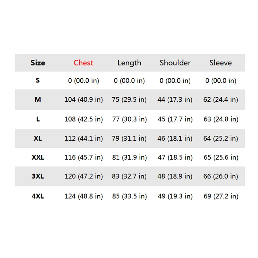The width and height of the screenshot is (258, 258).
Task: Select the Size column header
Action: pos(38,63)
